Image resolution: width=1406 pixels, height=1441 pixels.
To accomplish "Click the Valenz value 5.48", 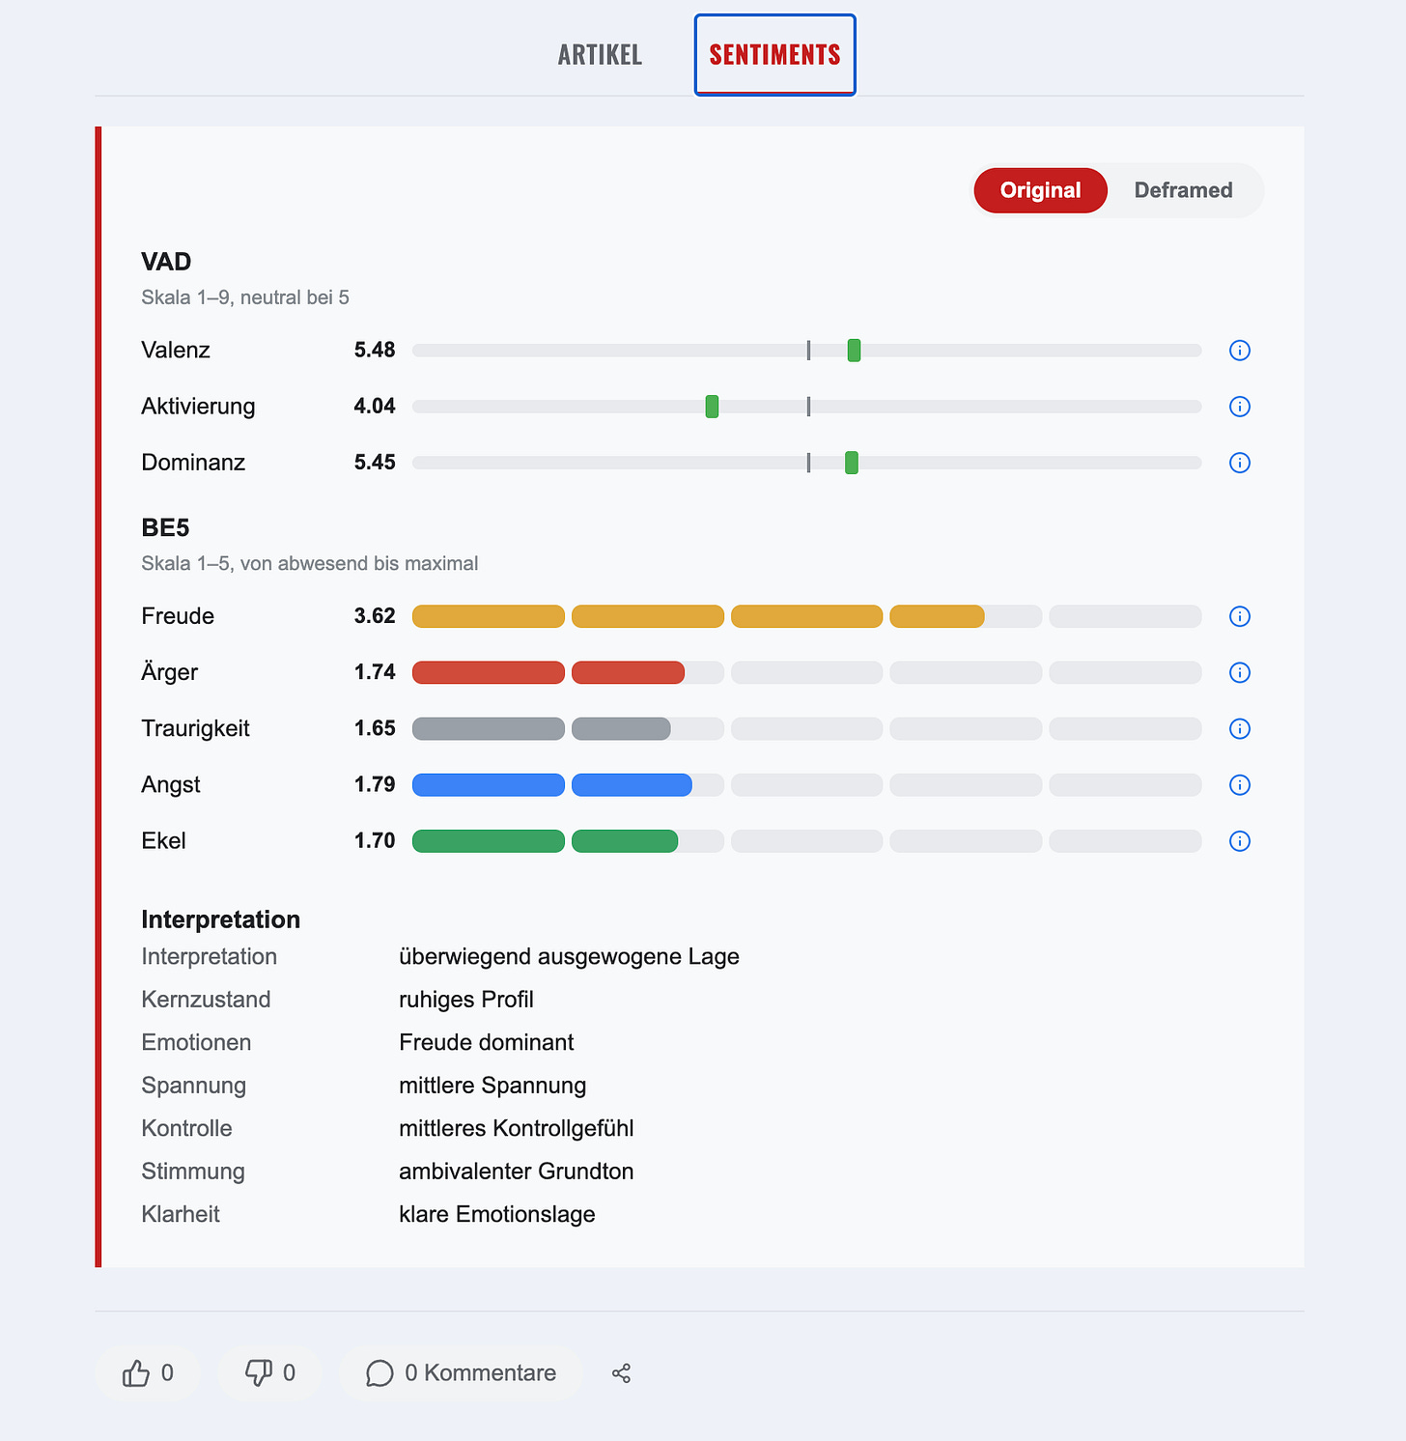I will 375,350.
